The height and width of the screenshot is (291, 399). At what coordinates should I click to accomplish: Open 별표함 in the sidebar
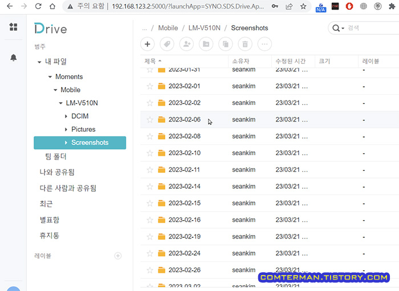[x=50, y=220]
